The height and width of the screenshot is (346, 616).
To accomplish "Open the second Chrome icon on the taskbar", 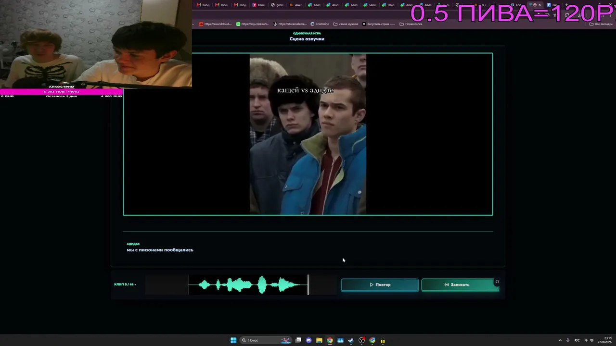I will coord(372,340).
